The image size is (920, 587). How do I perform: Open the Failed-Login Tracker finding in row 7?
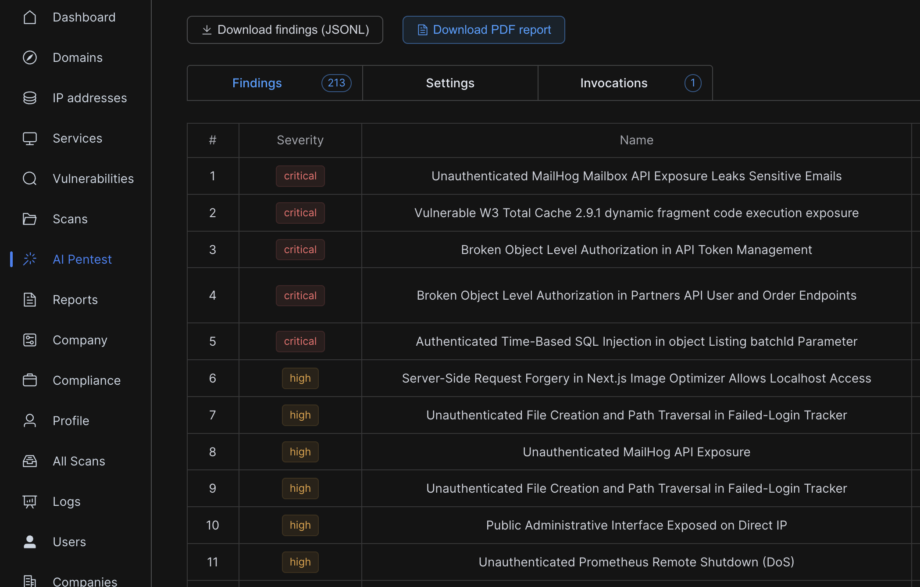[x=637, y=415]
